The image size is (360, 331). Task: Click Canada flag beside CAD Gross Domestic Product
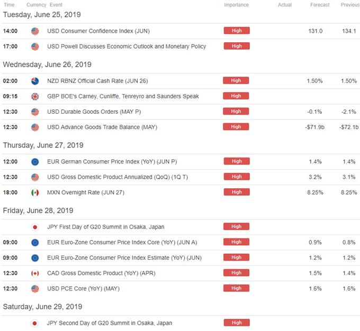click(35, 273)
